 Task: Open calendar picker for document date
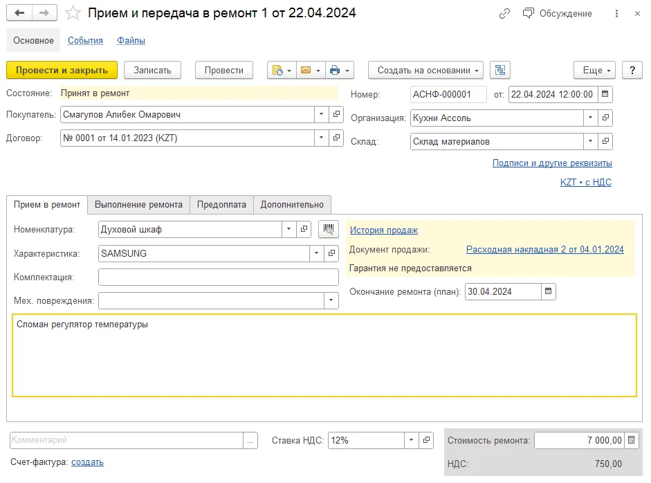[605, 94]
